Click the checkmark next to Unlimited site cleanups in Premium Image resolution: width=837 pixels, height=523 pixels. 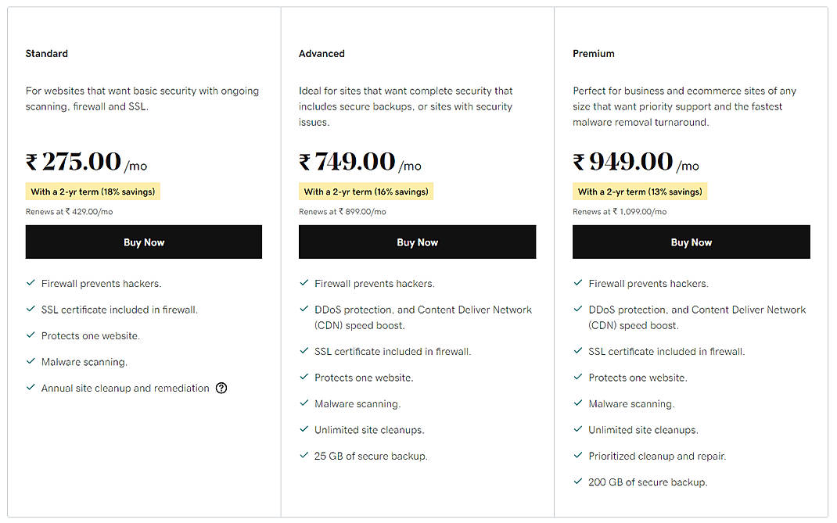coord(578,429)
